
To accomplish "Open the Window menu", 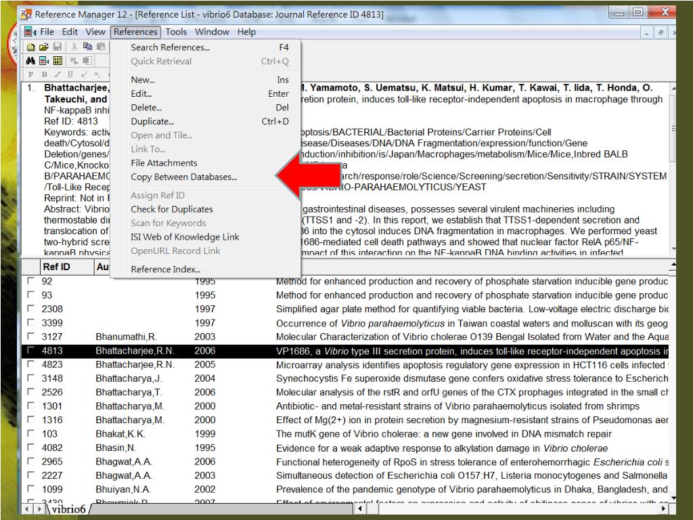I will click(x=212, y=32).
